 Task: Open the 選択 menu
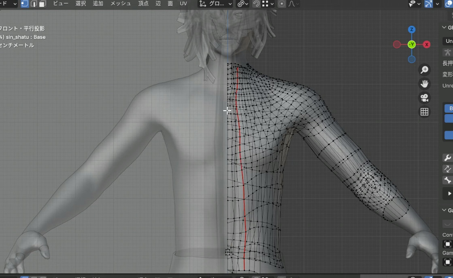pyautogui.click(x=81, y=4)
